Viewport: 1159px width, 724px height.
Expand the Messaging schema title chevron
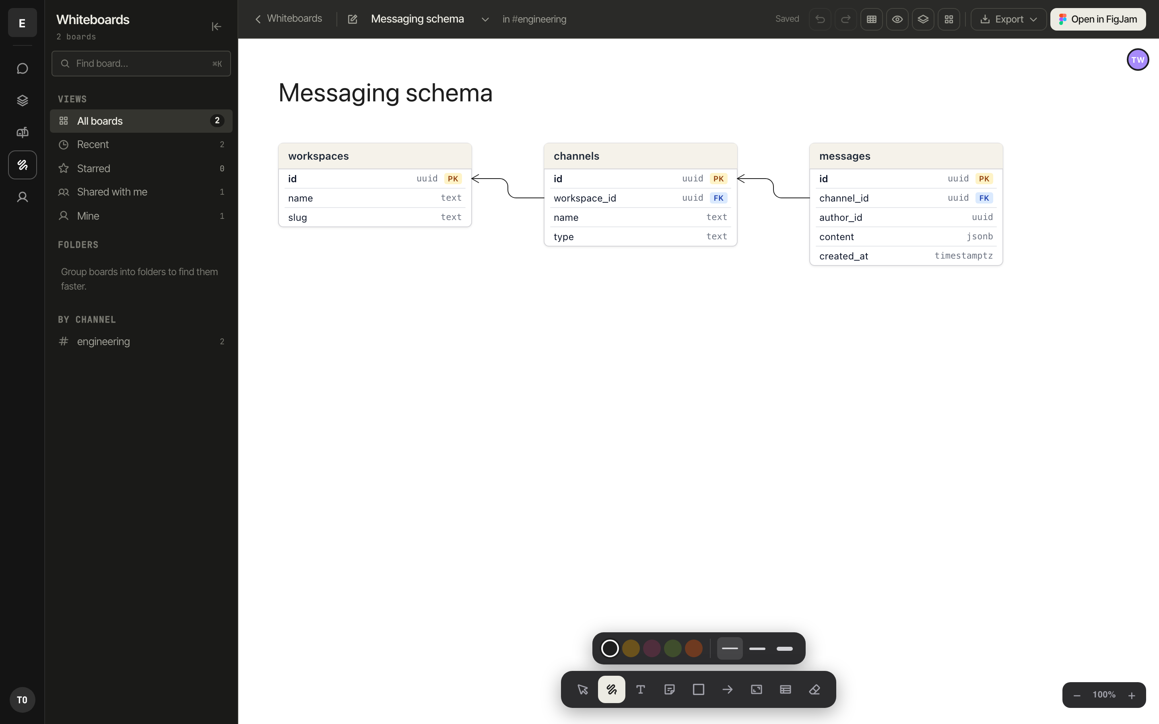click(x=485, y=19)
